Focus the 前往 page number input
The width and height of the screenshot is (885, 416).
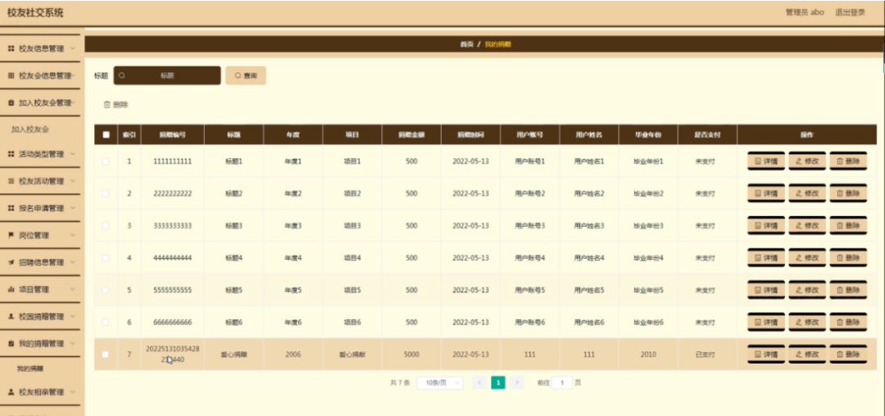pos(561,382)
